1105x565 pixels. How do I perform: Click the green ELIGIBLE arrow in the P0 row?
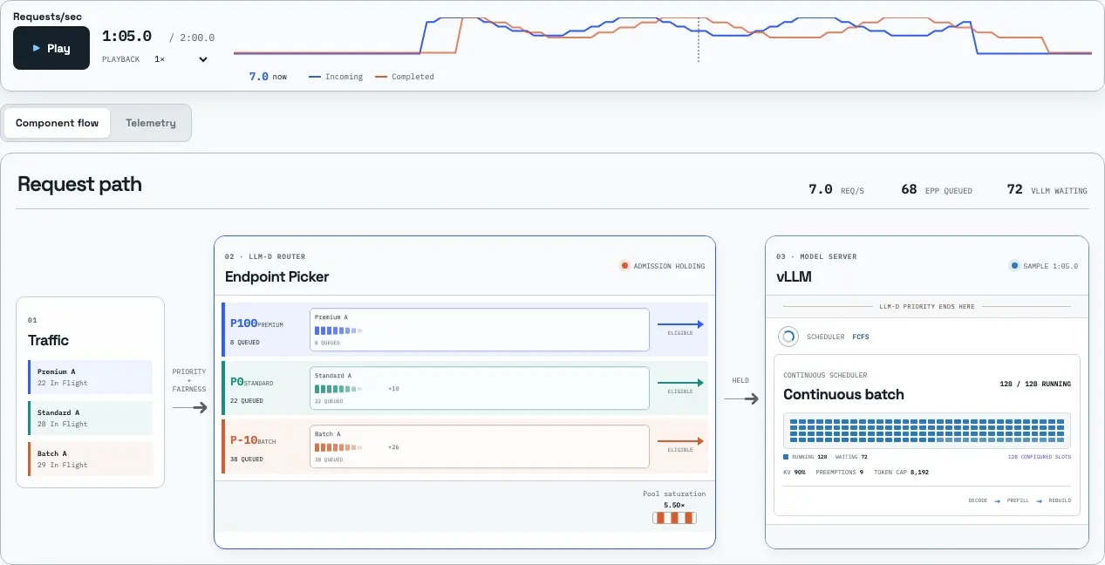[x=680, y=383]
